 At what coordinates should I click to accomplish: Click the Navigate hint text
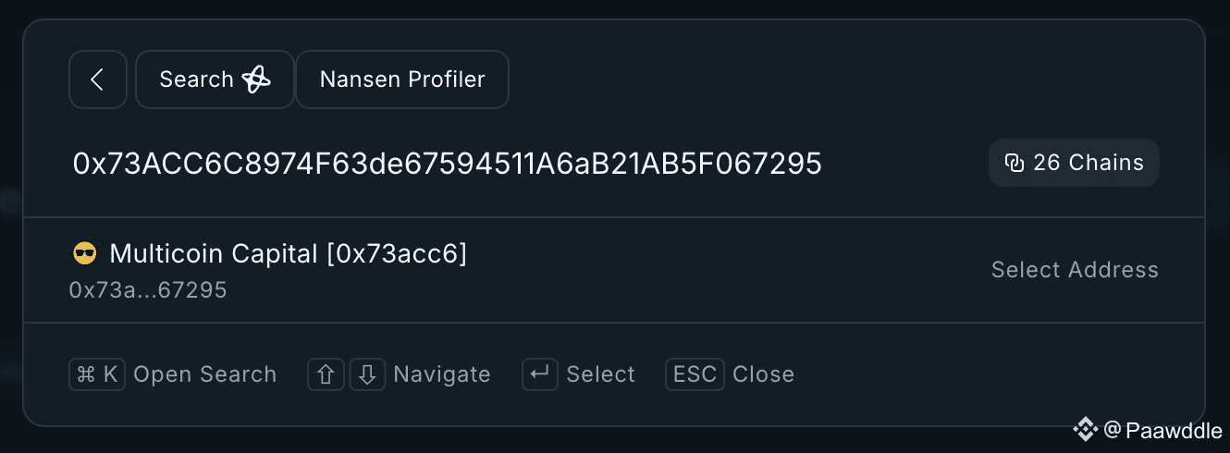[x=441, y=374]
